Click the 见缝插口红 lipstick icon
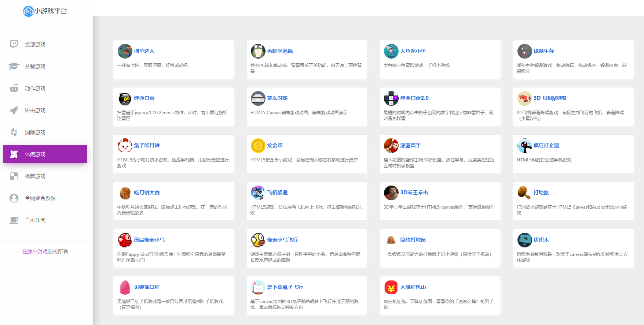This screenshot has width=644, height=325. [125, 287]
